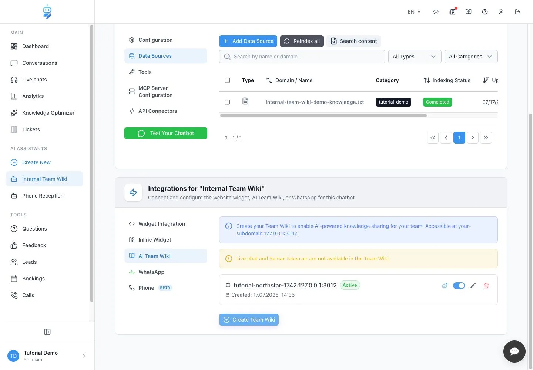Open Calls under Tools

(x=44, y=295)
